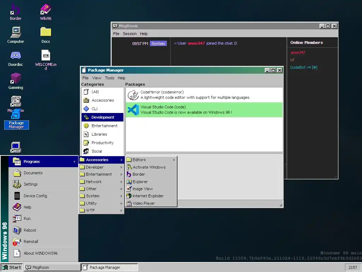The width and height of the screenshot is (362, 272).
Task: Select the Social category
Action: tap(103, 151)
